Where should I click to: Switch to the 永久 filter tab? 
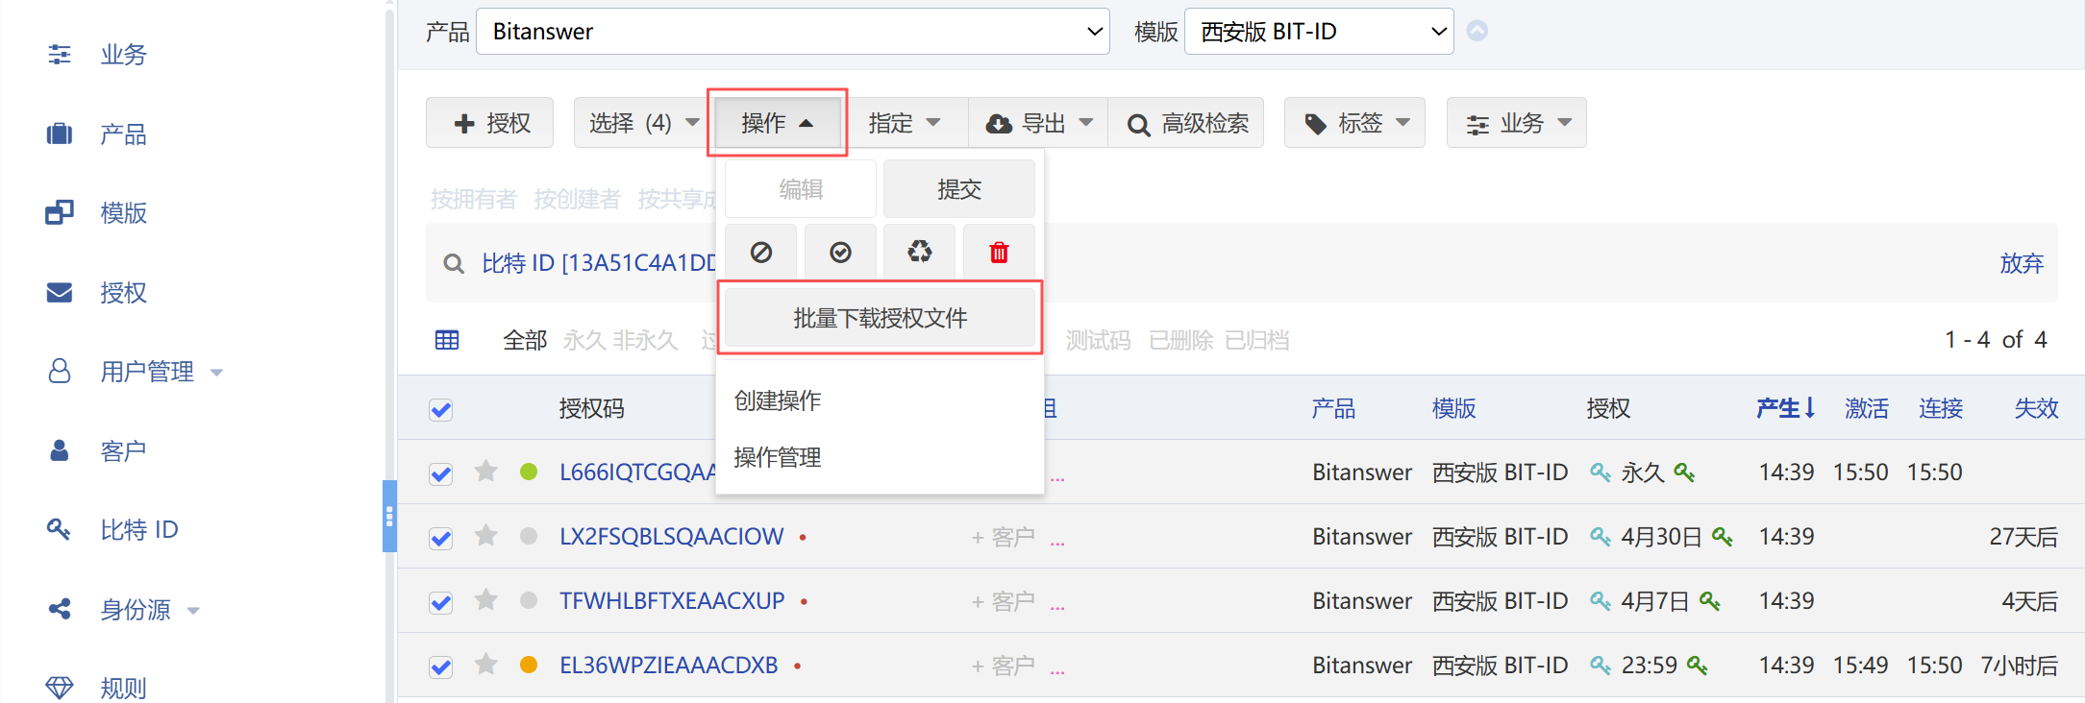click(x=585, y=340)
